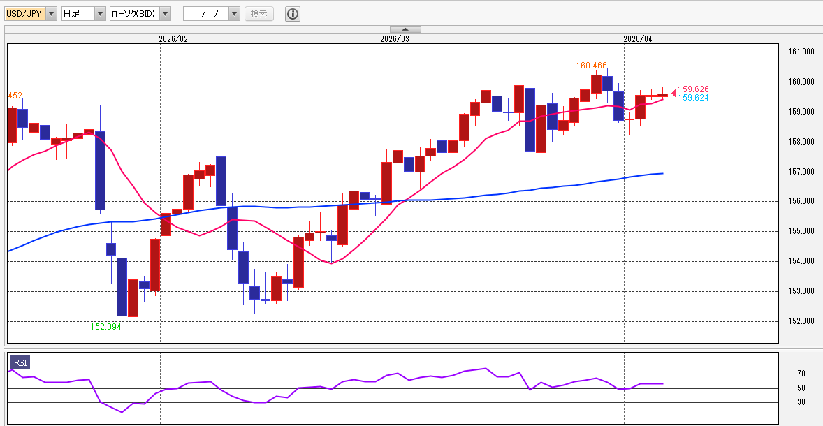Click the RSI indicator label
The width and height of the screenshot is (823, 426).
point(20,363)
